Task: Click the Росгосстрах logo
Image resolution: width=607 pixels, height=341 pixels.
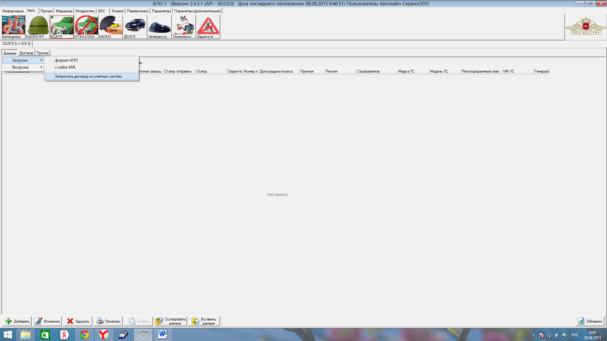Action: click(x=586, y=27)
